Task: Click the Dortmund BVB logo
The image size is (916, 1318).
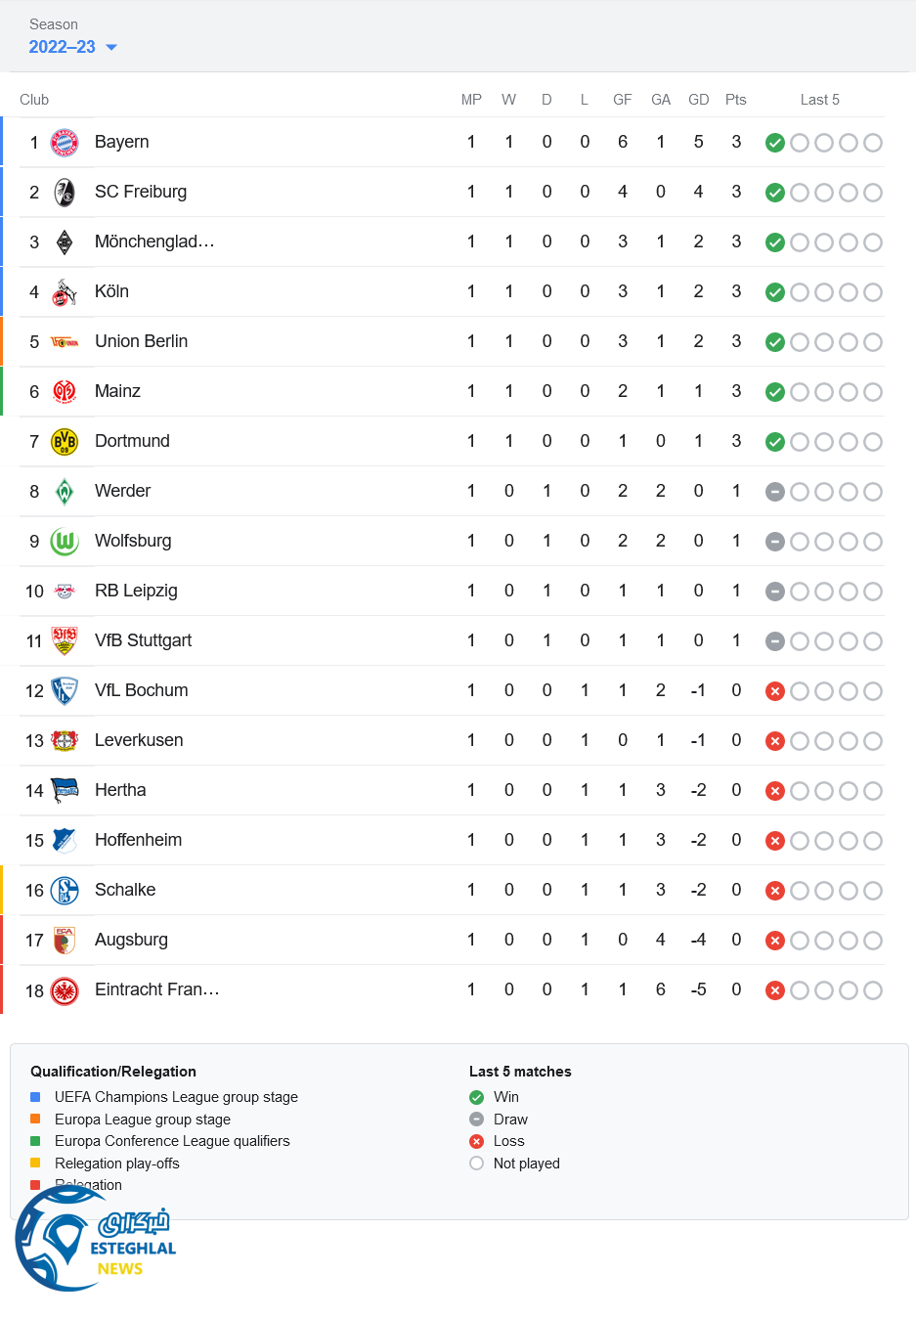Action: pyautogui.click(x=65, y=442)
